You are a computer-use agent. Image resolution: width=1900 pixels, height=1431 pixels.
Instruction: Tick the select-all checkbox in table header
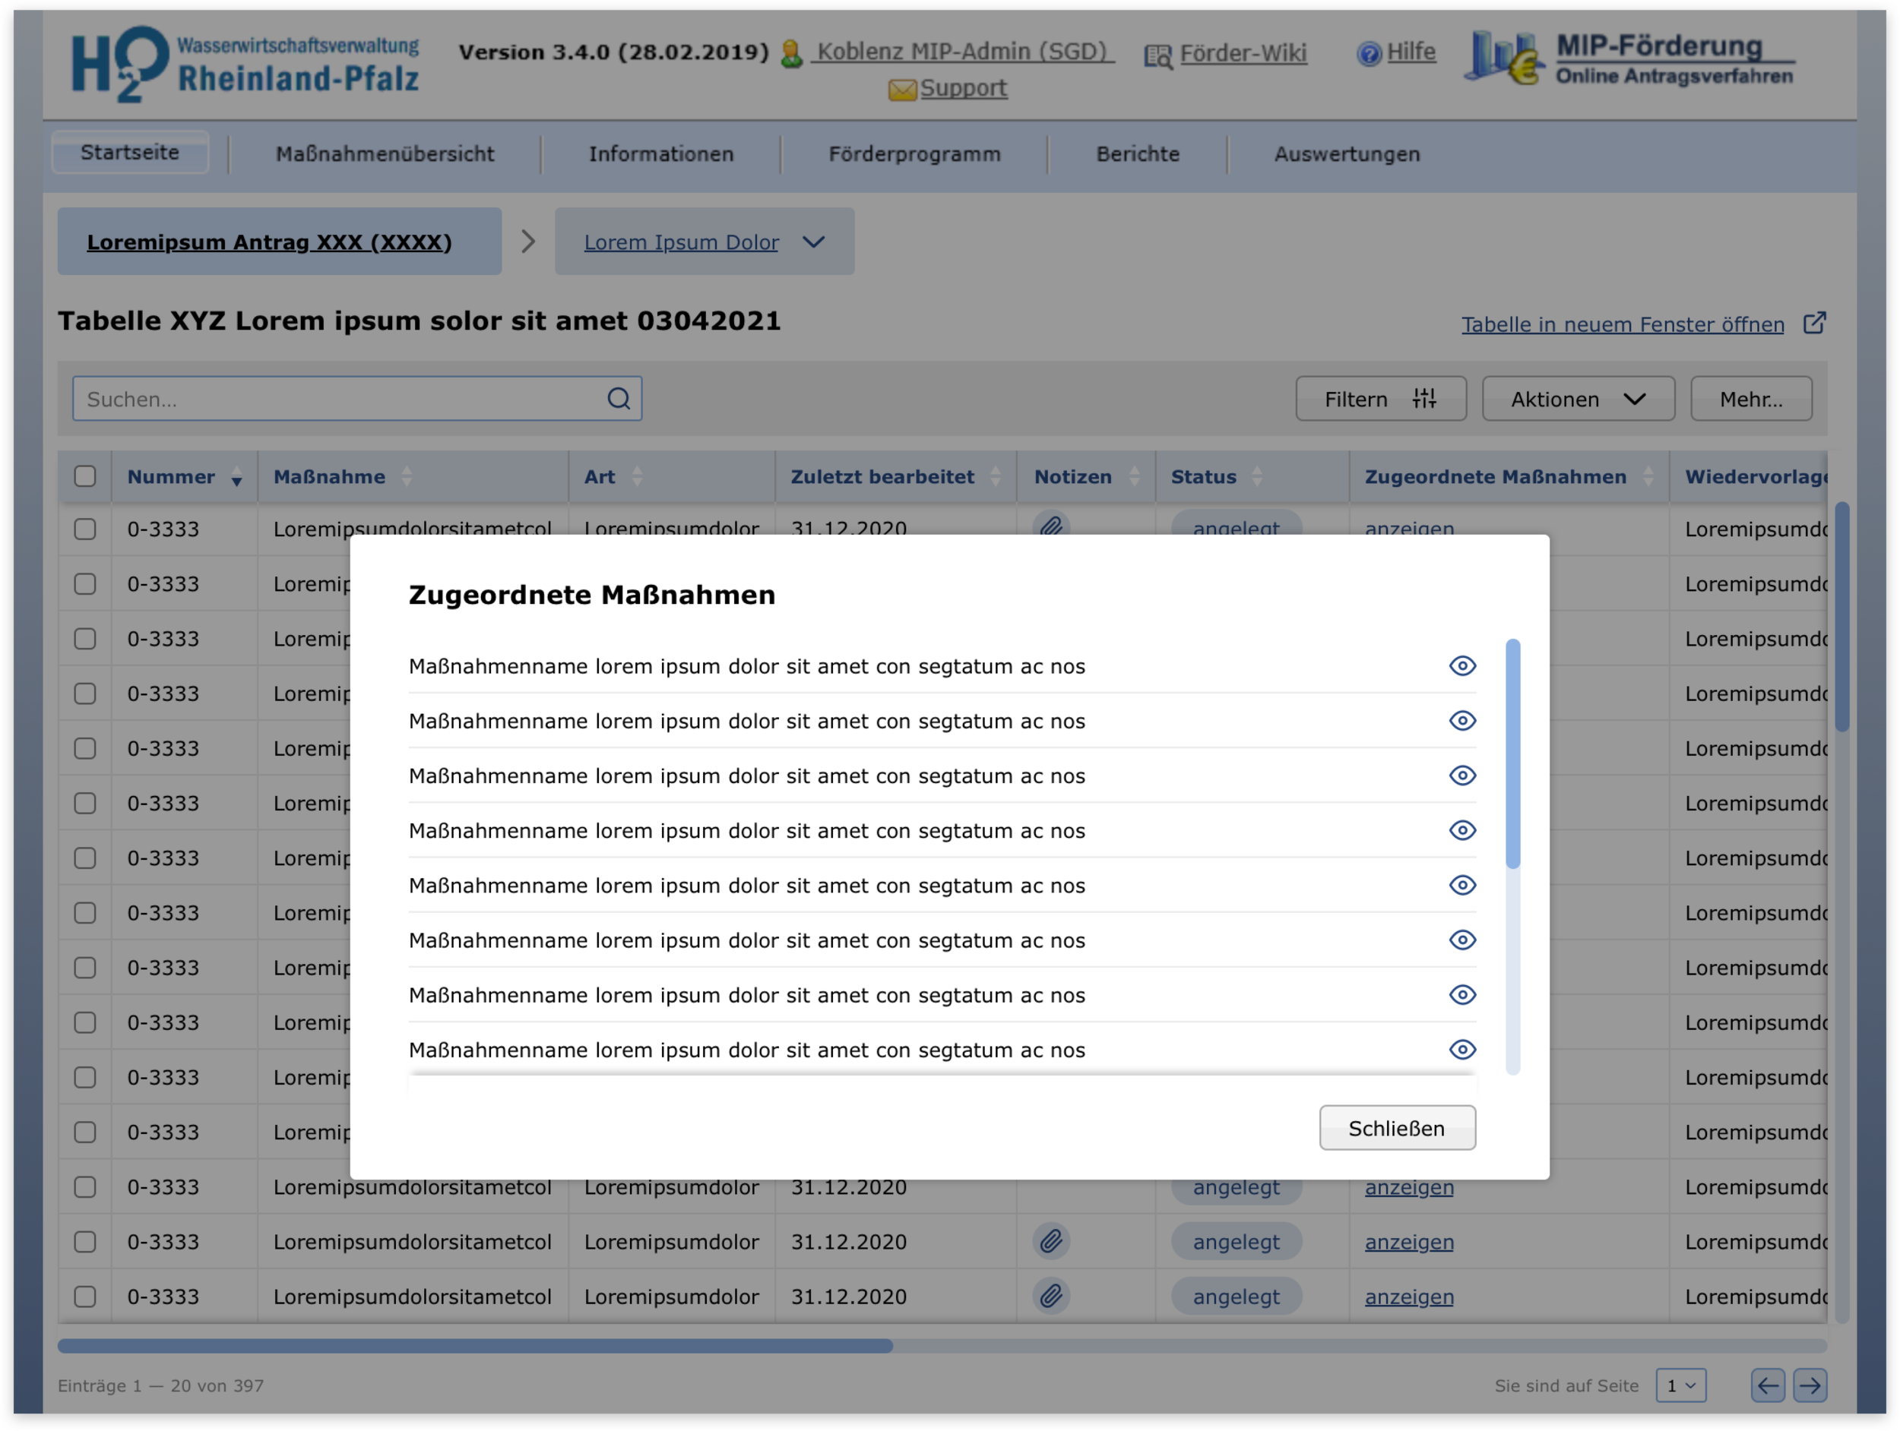coord(85,476)
